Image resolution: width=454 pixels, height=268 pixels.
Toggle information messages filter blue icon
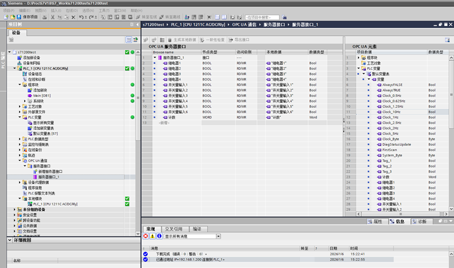159,236
